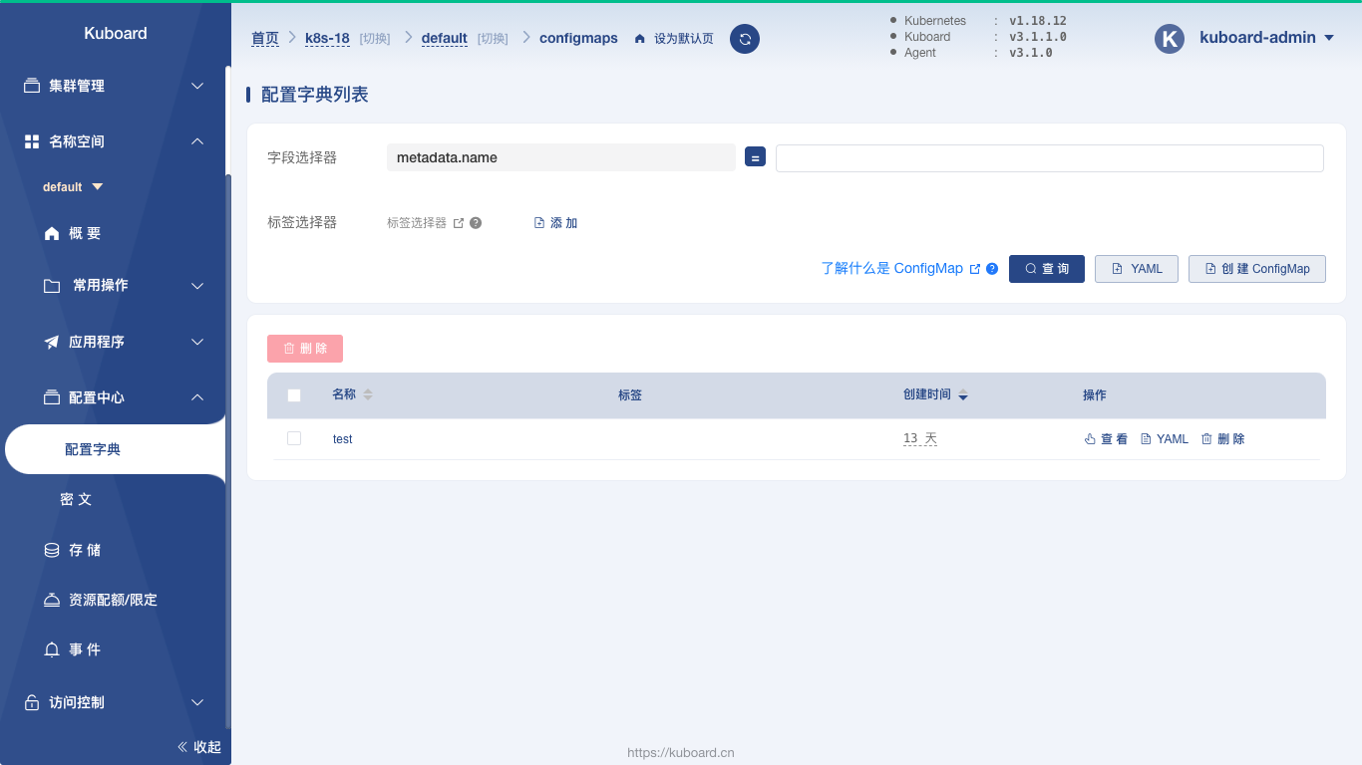This screenshot has width=1362, height=765.
Task: Click the YAML button near 查询
Action: (x=1137, y=269)
